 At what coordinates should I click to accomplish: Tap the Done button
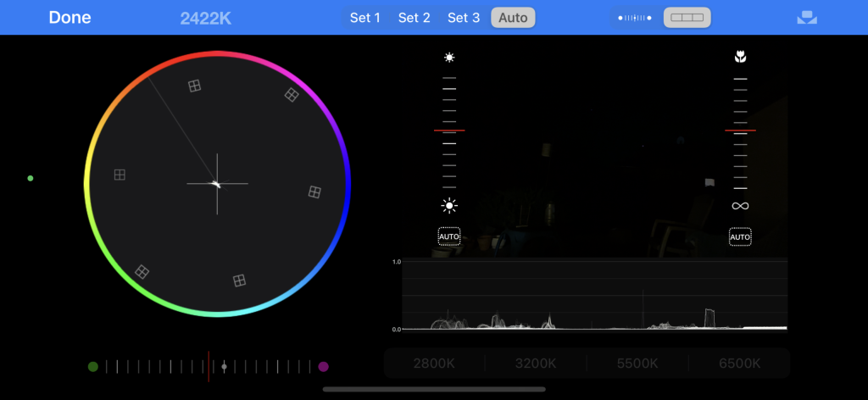coord(70,18)
